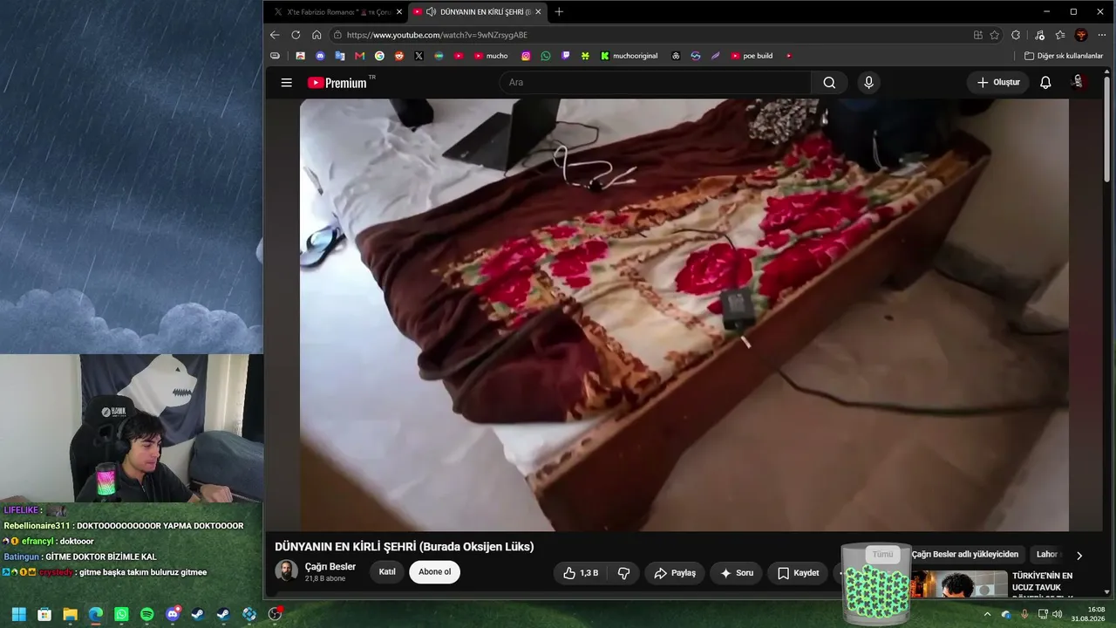Screen dimensions: 1116x628
Task: Open browser extensions puzzle icon
Action: coord(1016,35)
